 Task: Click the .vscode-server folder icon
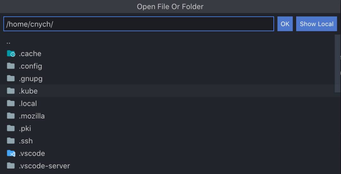click(11, 166)
